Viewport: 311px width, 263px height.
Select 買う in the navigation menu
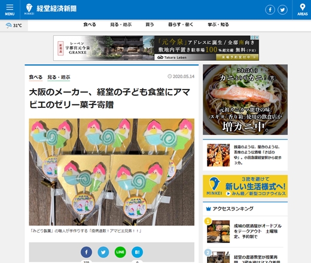click(x=150, y=24)
